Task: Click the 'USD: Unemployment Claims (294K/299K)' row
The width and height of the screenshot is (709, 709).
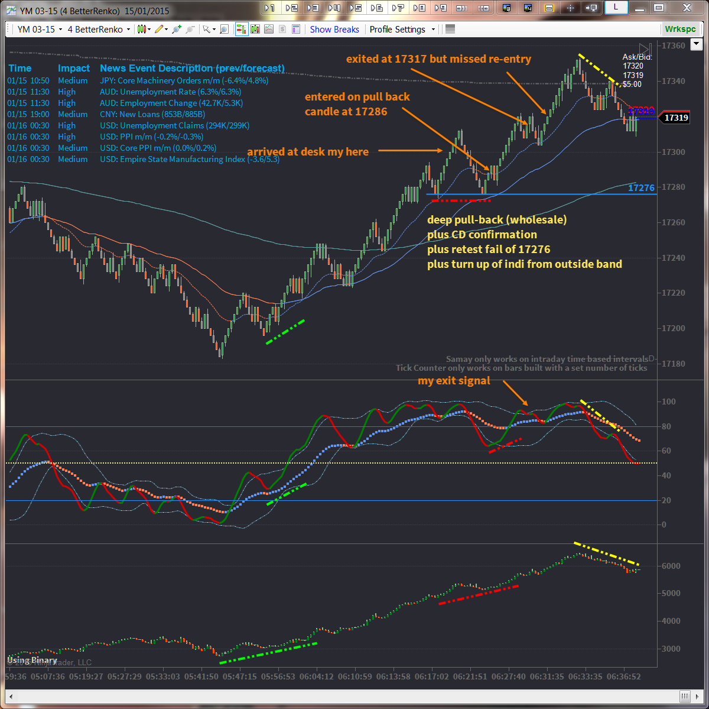Action: [175, 125]
